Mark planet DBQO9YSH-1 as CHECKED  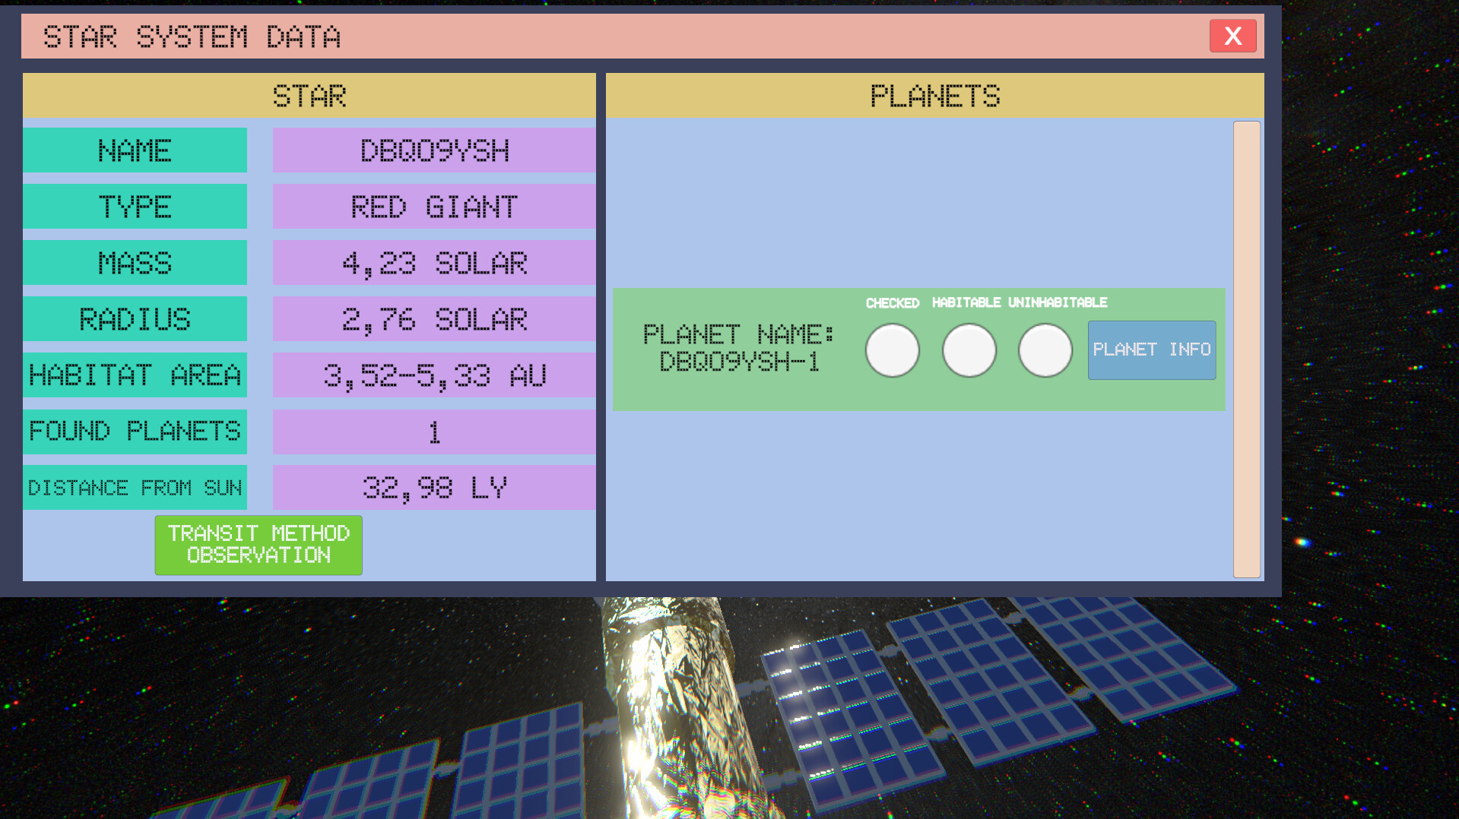coord(893,350)
